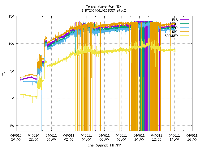Viewport: 198px width, 148px height.
Task: Pick the green legend line sample
Action: [x=184, y=23]
